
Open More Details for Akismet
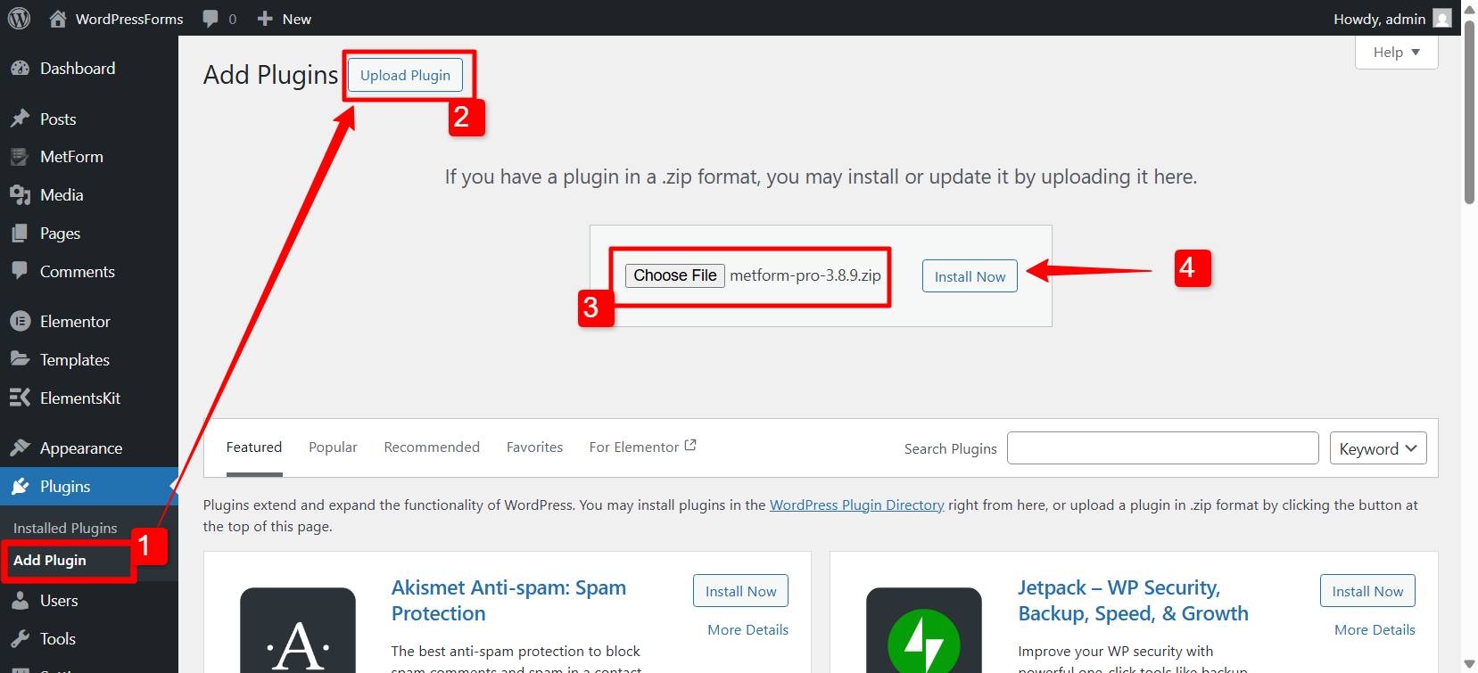click(x=747, y=629)
